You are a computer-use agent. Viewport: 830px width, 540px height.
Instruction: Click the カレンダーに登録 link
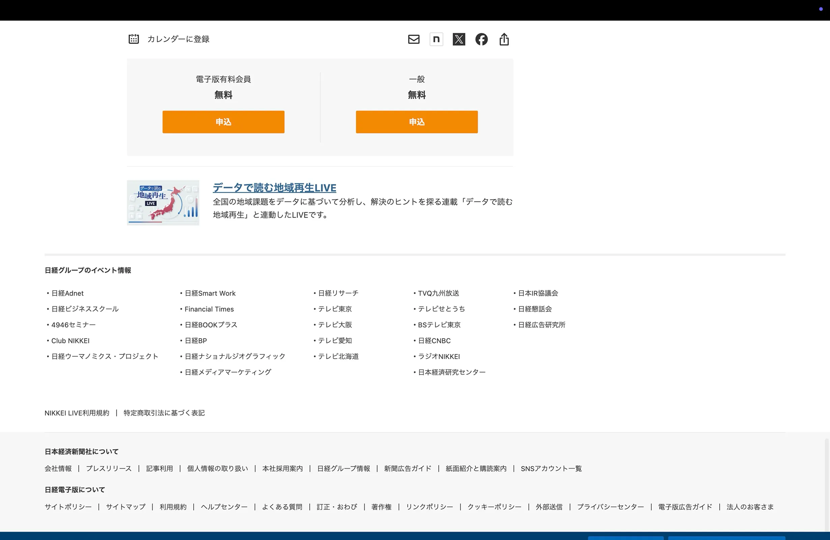coord(178,39)
